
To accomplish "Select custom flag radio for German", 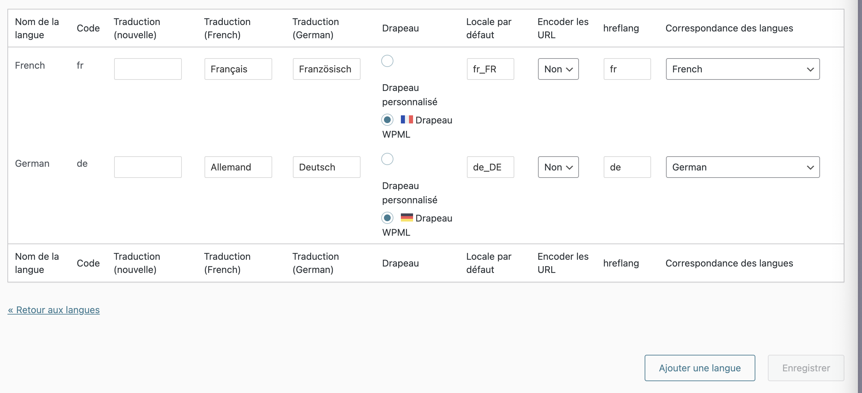I will pos(387,159).
